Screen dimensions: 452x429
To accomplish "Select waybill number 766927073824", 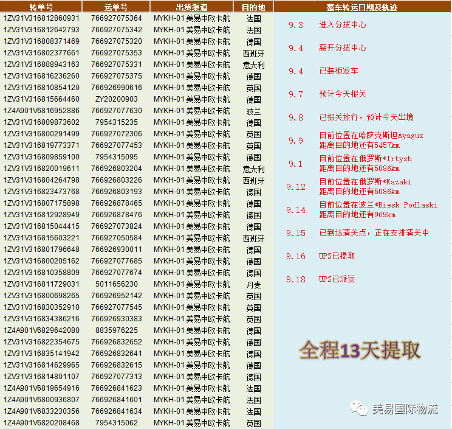I will point(117,226).
